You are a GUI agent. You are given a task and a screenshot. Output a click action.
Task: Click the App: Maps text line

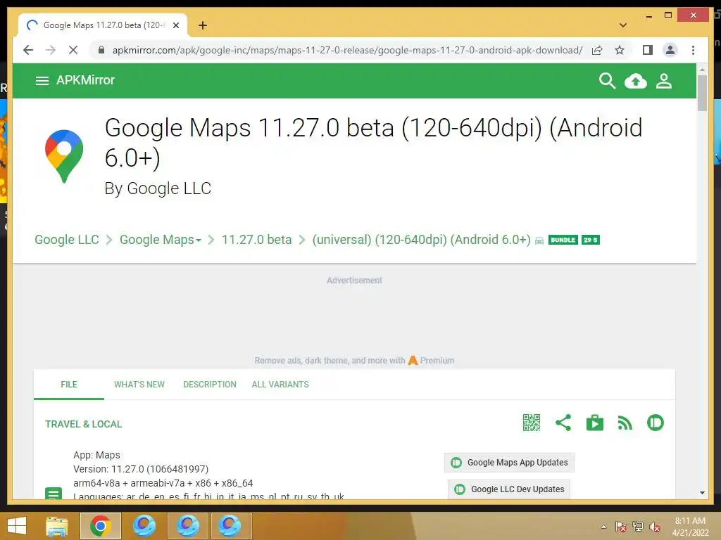tap(96, 455)
